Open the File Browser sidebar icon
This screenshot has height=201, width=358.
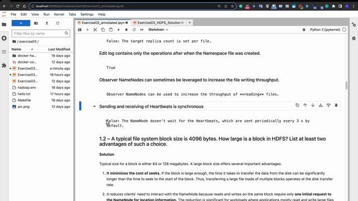pyautogui.click(x=4, y=25)
